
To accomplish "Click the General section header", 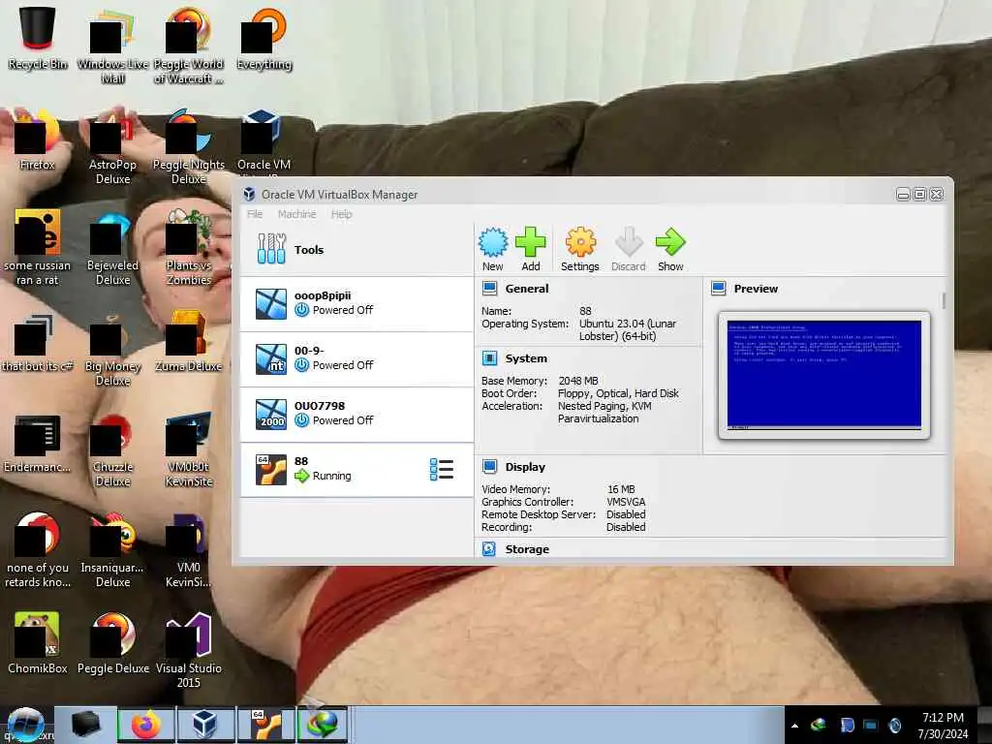I will (x=526, y=289).
